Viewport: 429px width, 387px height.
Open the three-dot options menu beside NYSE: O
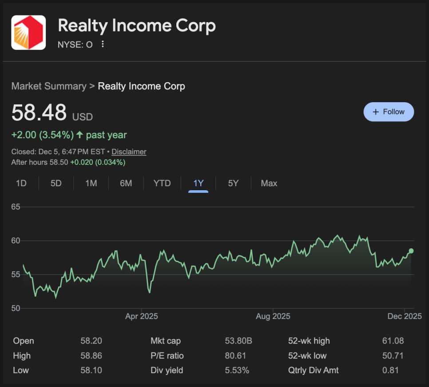[x=103, y=44]
